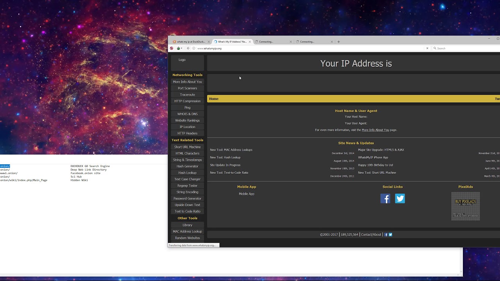Image resolution: width=500 pixels, height=281 pixels.
Task: Open the Tor onion button dropdown
Action: click(179, 48)
